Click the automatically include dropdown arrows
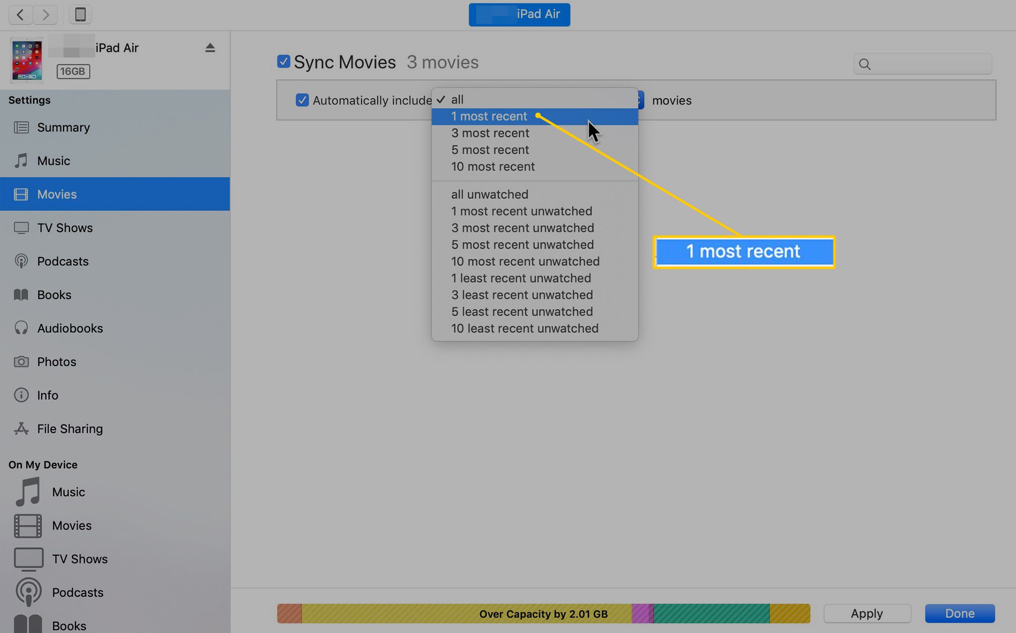This screenshot has width=1016, height=633. [x=640, y=100]
